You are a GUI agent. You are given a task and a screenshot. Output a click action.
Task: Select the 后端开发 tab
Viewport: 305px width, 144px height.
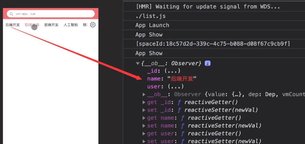pyautogui.click(x=13, y=25)
